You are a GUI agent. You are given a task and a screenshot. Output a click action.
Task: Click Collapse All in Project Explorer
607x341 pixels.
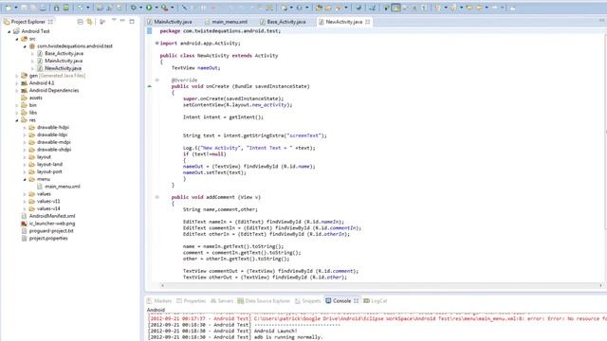[80, 22]
